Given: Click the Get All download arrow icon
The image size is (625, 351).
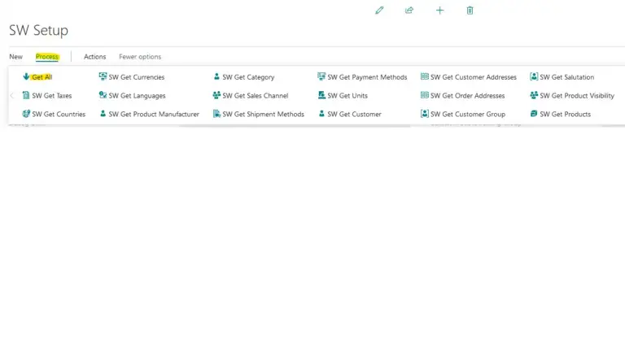Looking at the screenshot, I should (26, 76).
